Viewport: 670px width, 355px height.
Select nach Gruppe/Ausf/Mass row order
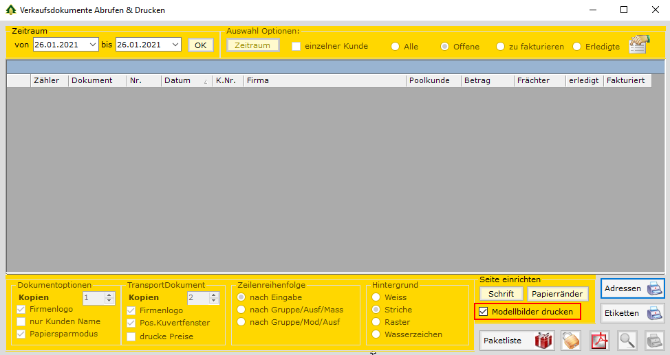pyautogui.click(x=241, y=310)
